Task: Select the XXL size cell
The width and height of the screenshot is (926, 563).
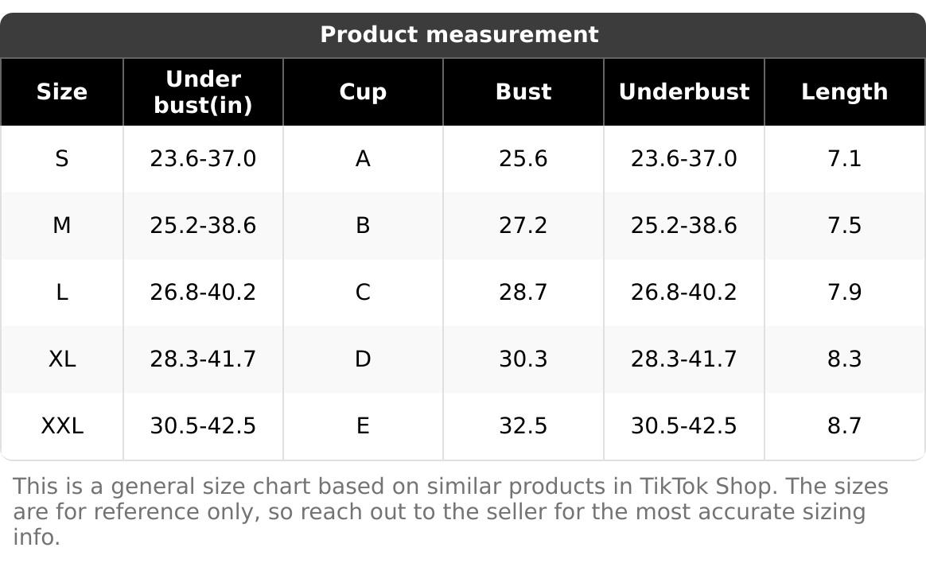Action: (61, 426)
